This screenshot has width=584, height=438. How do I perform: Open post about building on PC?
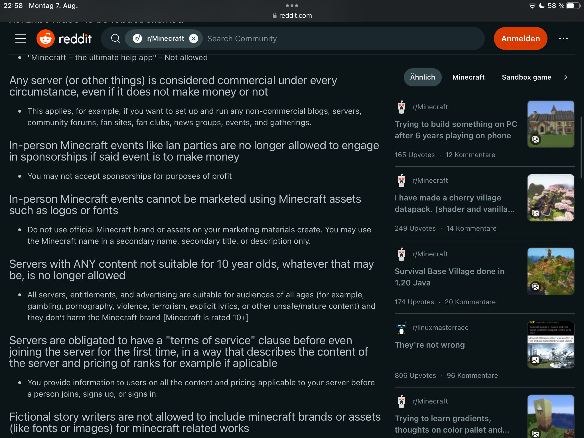coord(456,130)
